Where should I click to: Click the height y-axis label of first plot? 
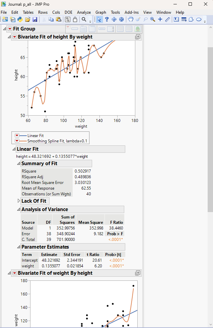click(x=16, y=75)
